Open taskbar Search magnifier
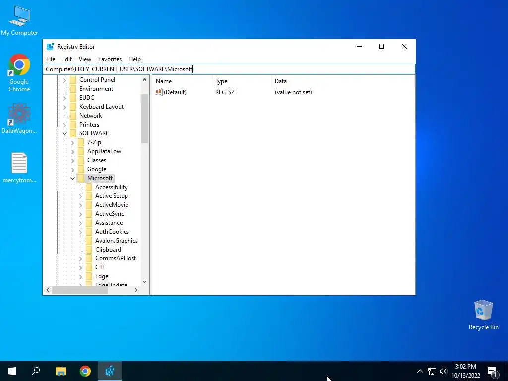This screenshot has height=381, width=508. pyautogui.click(x=36, y=371)
